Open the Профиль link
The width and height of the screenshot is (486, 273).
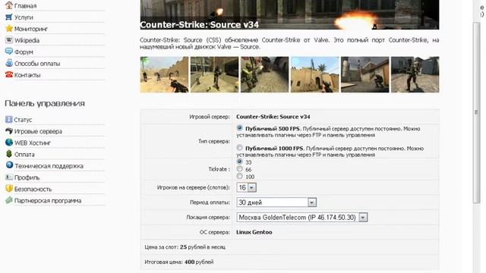(27, 177)
